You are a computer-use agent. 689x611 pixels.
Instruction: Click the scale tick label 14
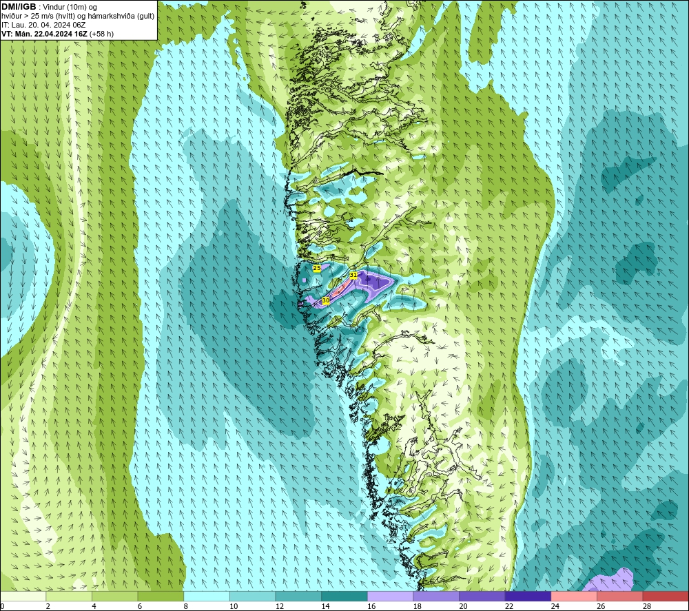tap(325, 607)
